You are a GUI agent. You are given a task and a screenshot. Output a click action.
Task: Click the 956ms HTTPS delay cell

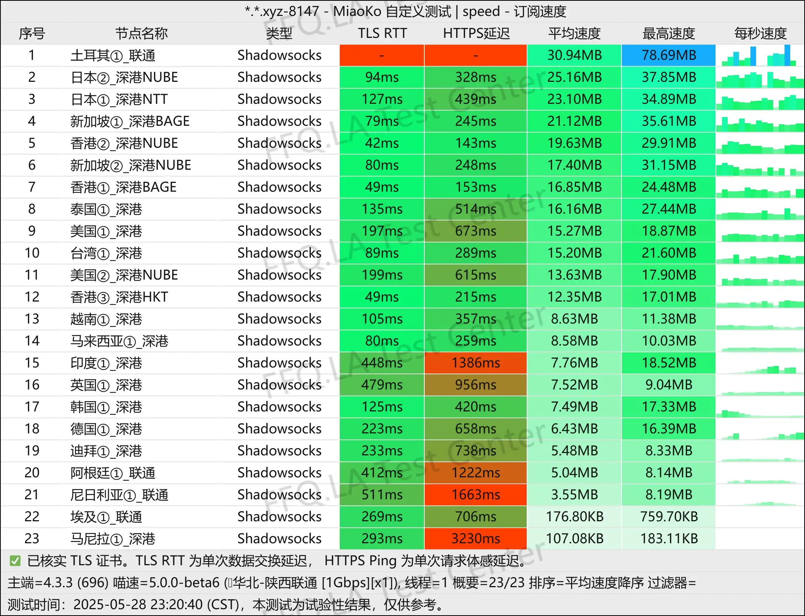[475, 385]
